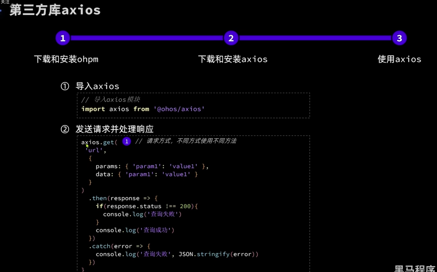Click the circled ① before 导入axios
This screenshot has height=272, width=437.
(x=65, y=86)
